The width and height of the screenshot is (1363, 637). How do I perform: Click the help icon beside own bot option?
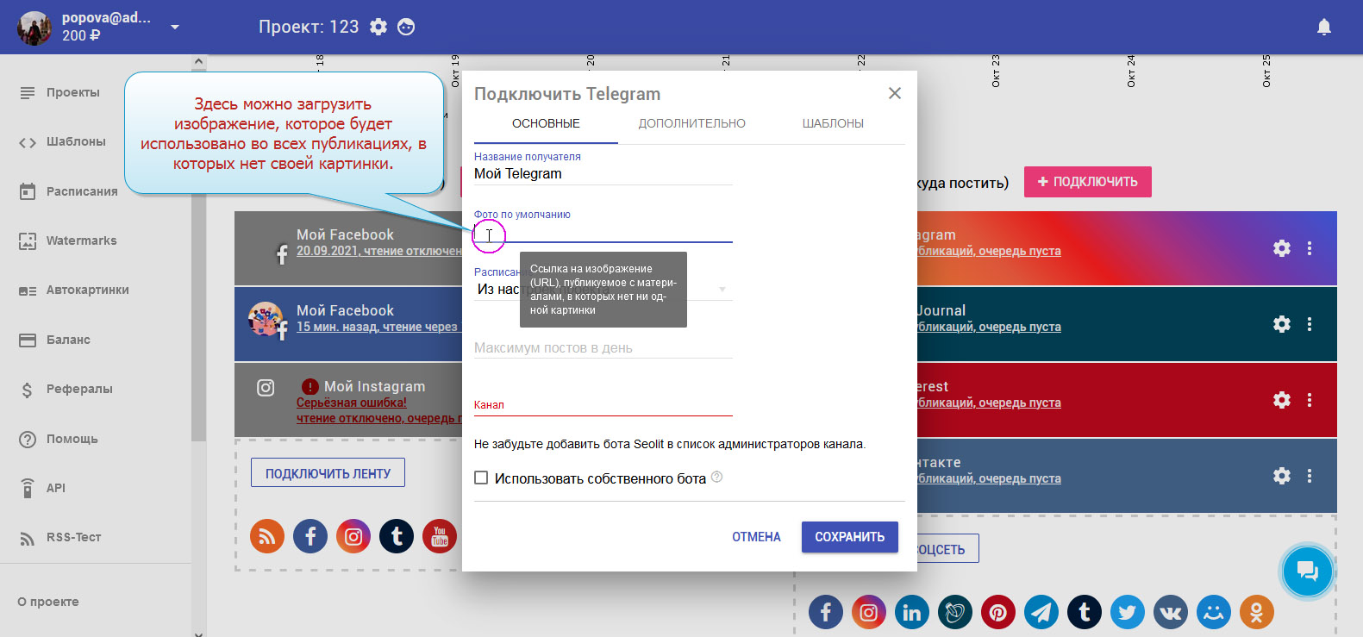pos(716,478)
